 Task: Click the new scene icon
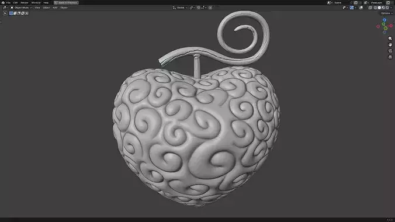(355, 2)
